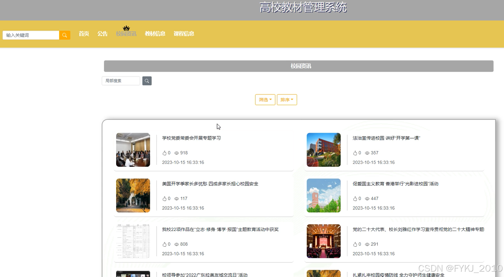
Task: Click the view count 117
Action: [184, 199]
